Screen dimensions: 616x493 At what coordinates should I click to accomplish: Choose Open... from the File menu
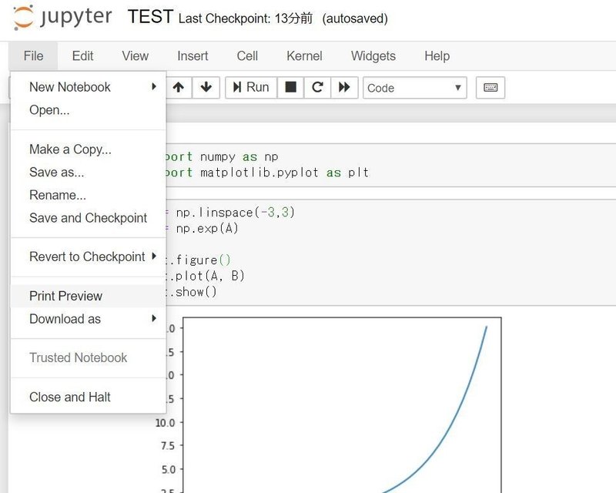(89, 109)
